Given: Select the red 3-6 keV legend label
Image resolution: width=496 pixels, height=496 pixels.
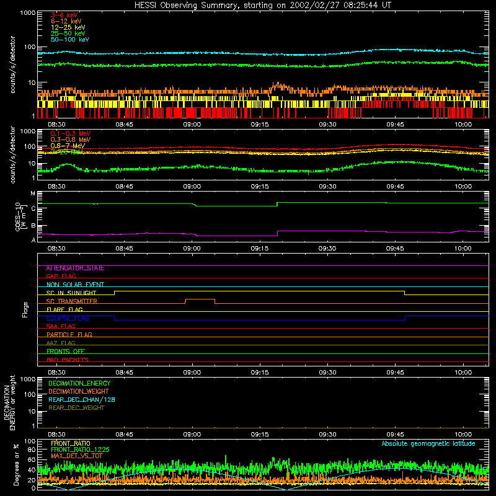Looking at the screenshot, I should pos(64,15).
